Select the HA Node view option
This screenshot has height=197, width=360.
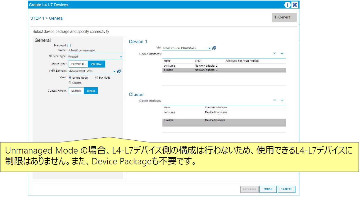(97, 78)
